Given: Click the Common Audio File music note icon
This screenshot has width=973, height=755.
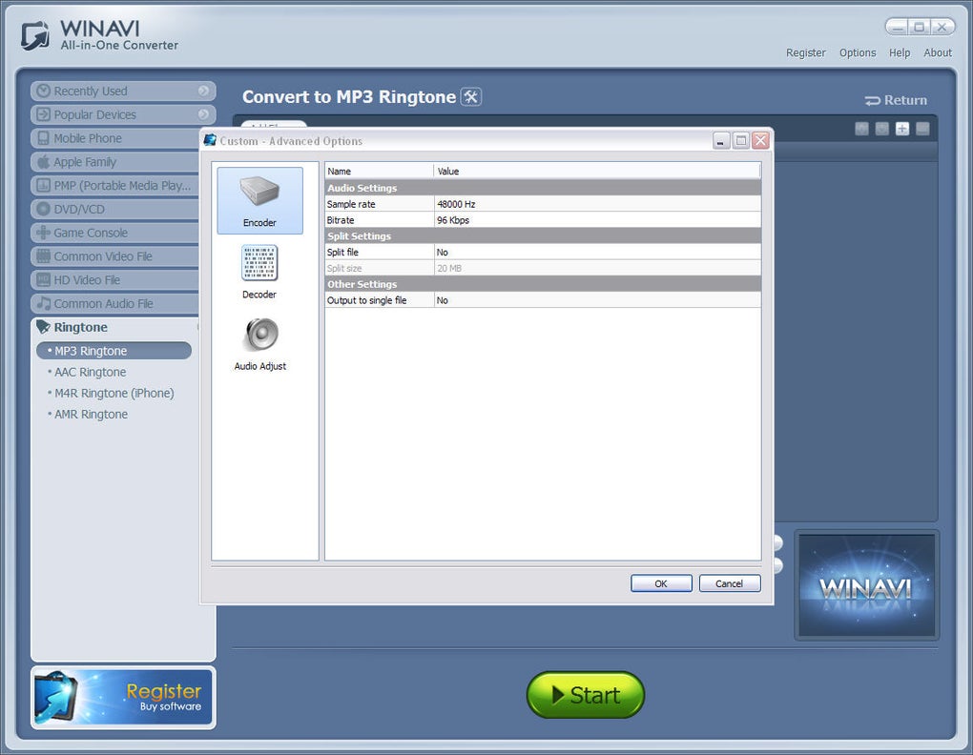Looking at the screenshot, I should (43, 303).
